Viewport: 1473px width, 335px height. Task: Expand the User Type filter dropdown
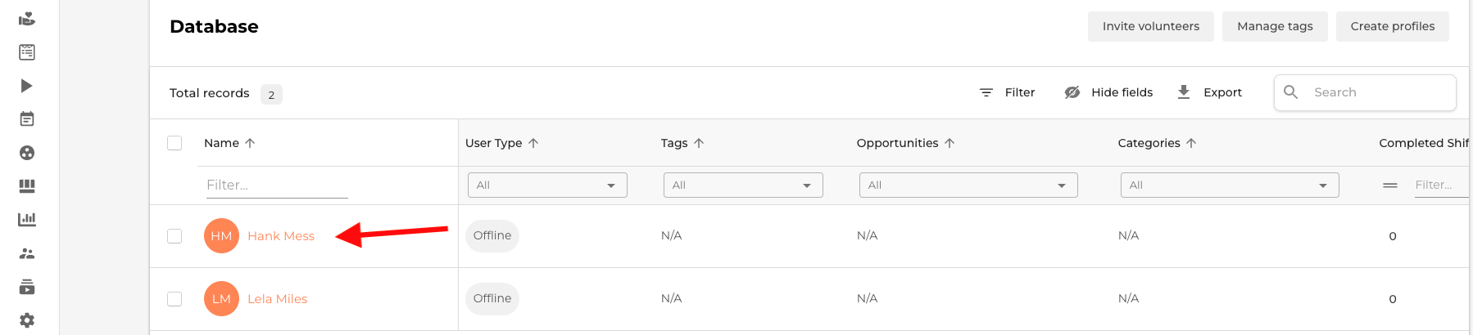547,185
